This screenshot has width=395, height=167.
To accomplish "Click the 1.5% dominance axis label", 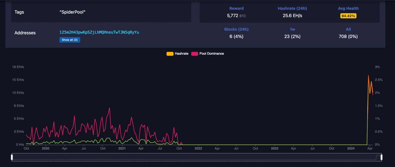I will (x=379, y=106).
